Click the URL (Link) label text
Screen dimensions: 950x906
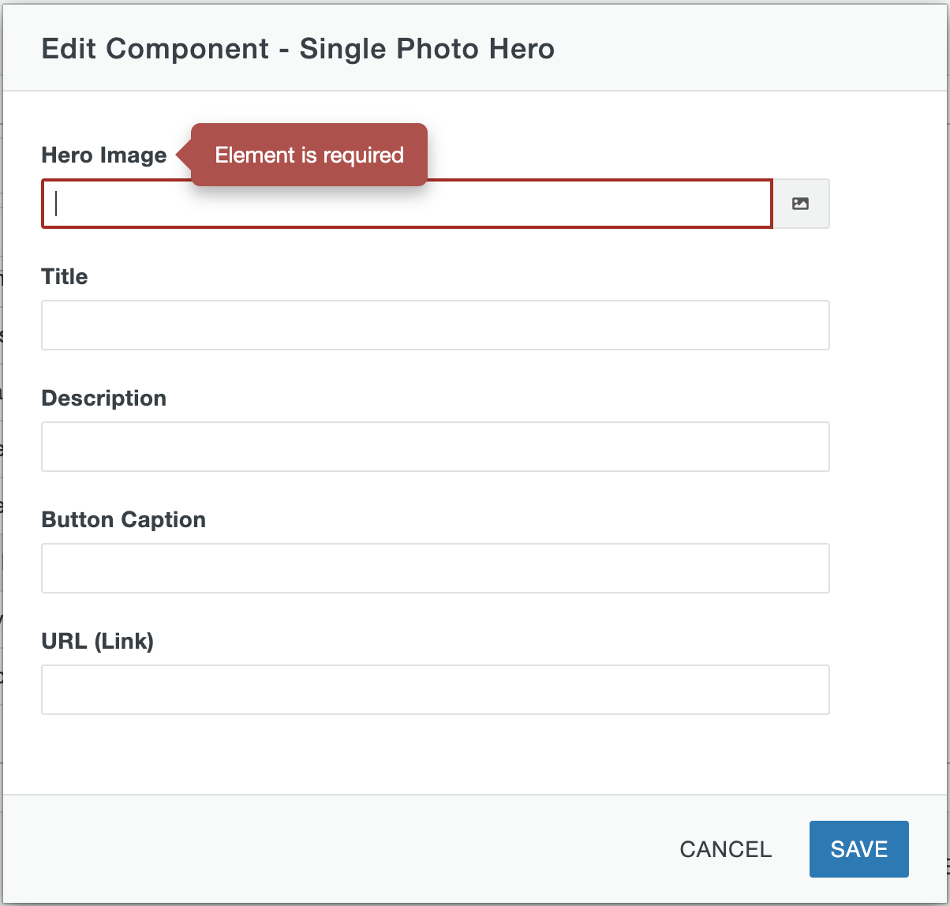coord(97,642)
